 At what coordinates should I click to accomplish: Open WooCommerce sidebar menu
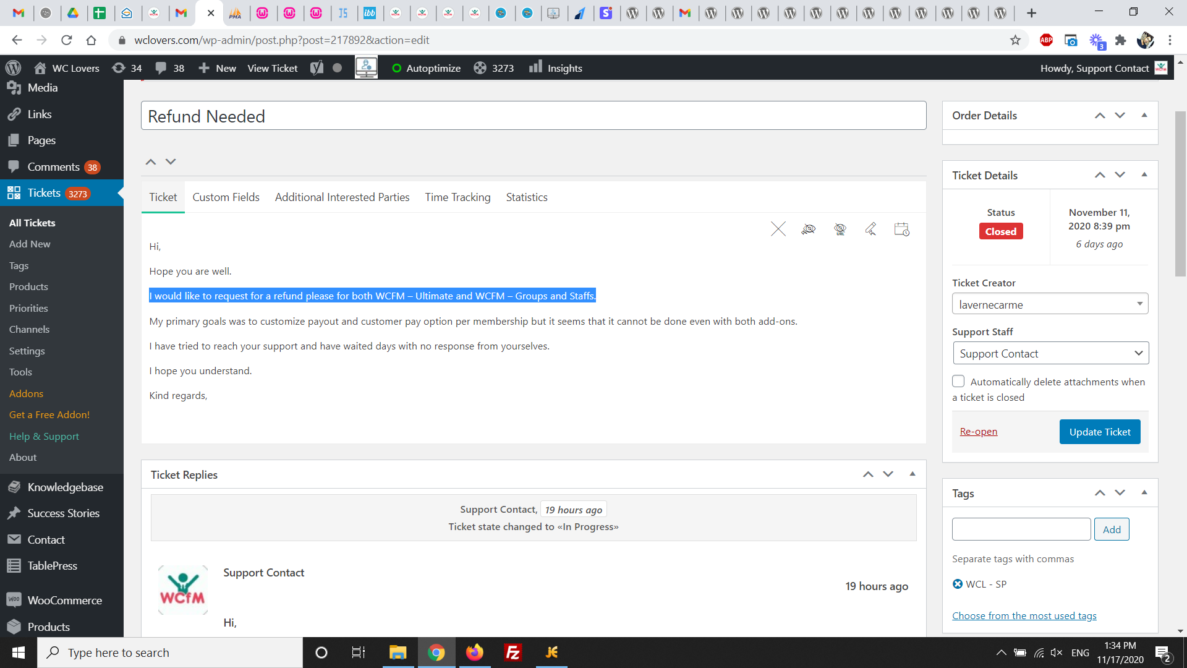coord(62,601)
